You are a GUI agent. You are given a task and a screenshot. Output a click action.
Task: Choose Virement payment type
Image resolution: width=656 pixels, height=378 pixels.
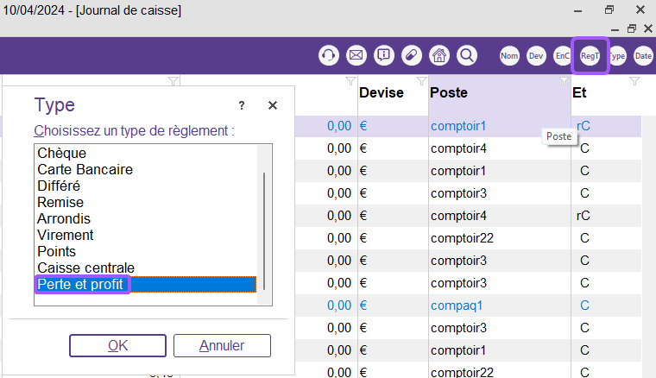[x=66, y=235]
